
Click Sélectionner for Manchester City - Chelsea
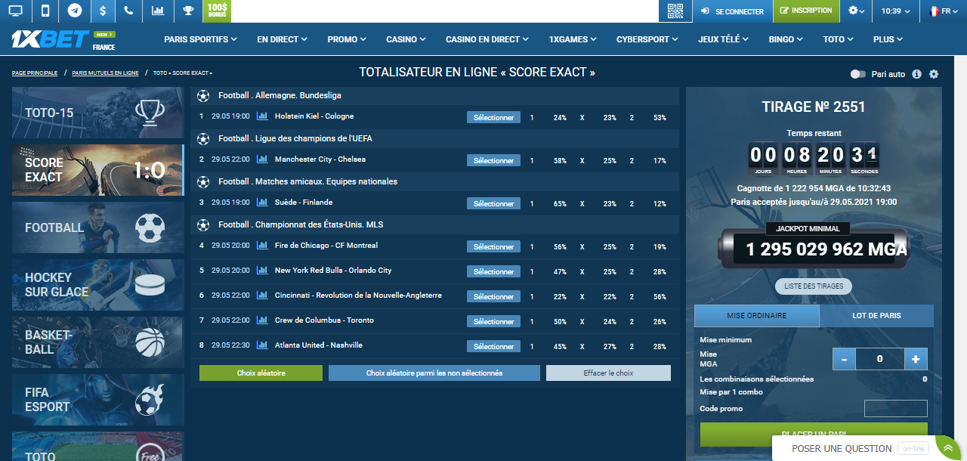[x=493, y=160]
